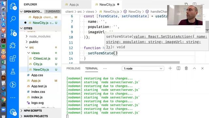Maximize panel size with up chevron

tap(194, 69)
